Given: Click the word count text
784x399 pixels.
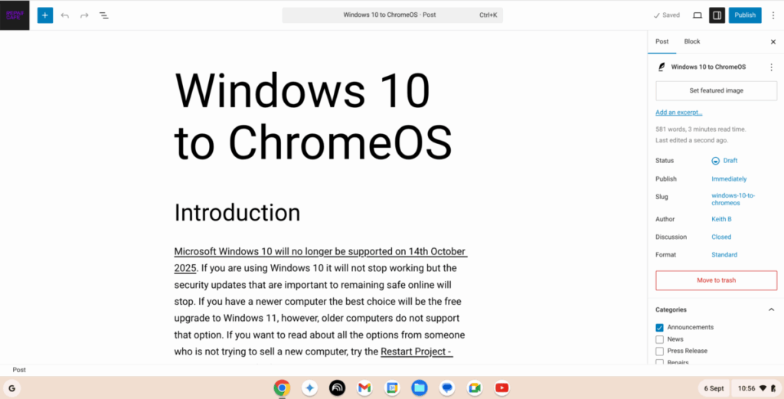Looking at the screenshot, I should pos(701,129).
